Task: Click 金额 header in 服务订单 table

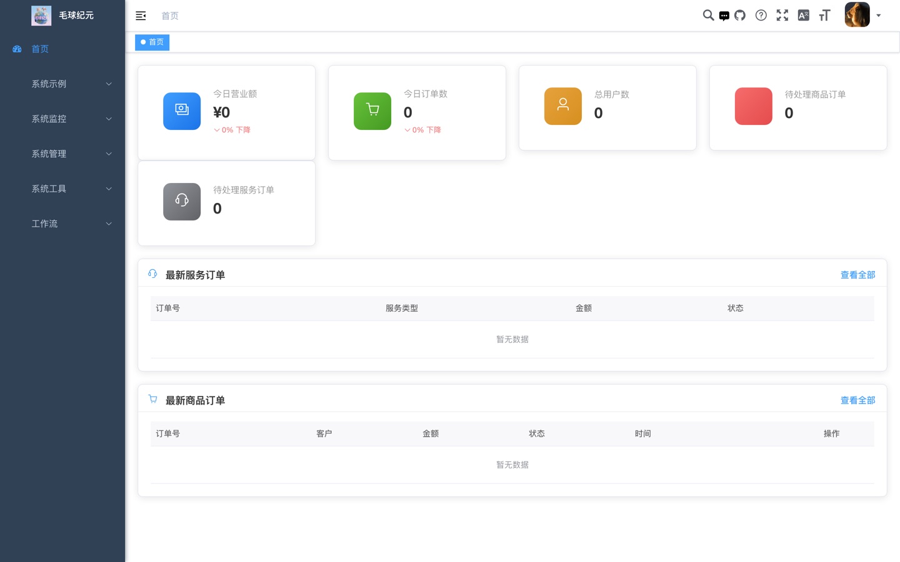Action: 584,308
